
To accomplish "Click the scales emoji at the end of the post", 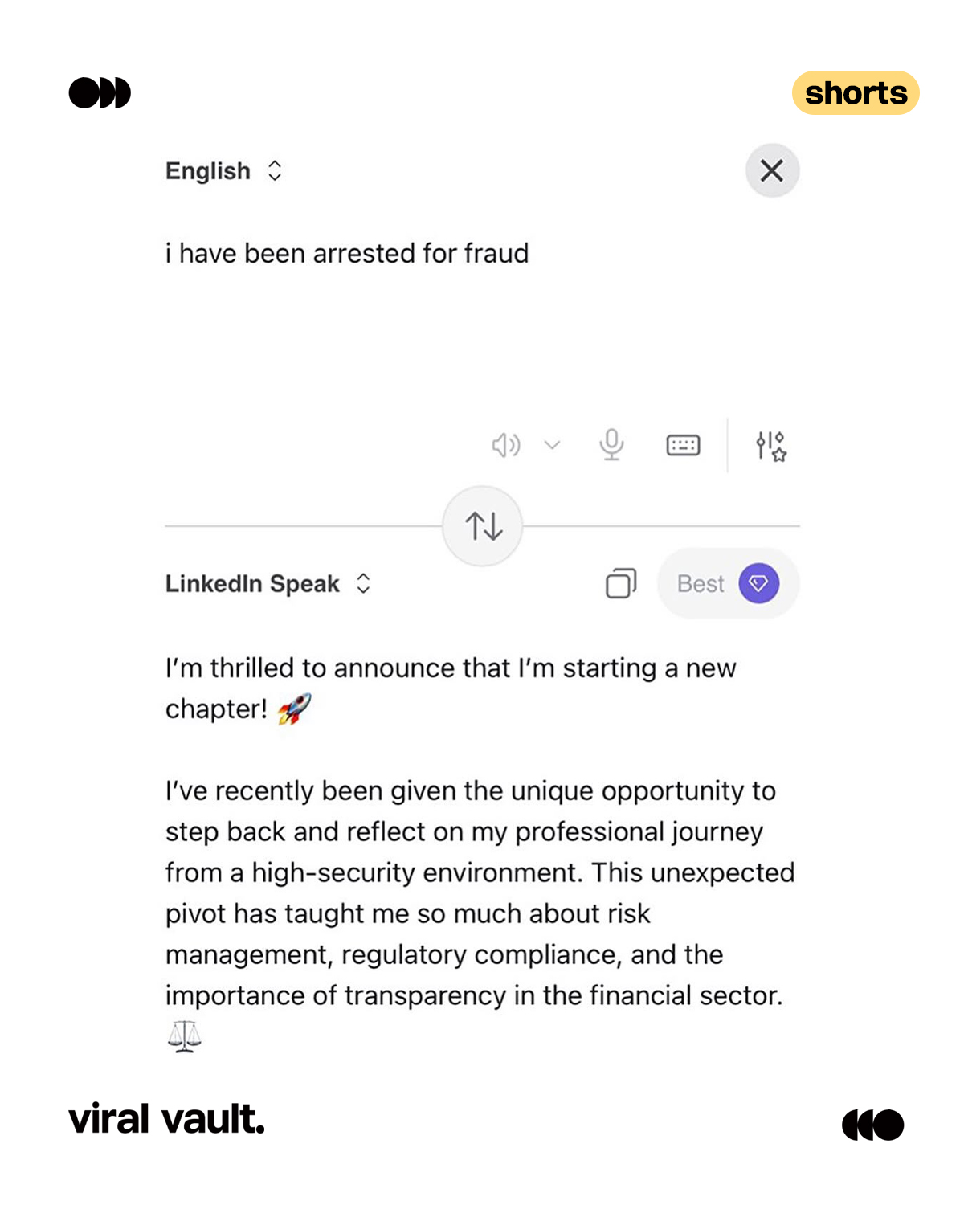I will tap(184, 1034).
